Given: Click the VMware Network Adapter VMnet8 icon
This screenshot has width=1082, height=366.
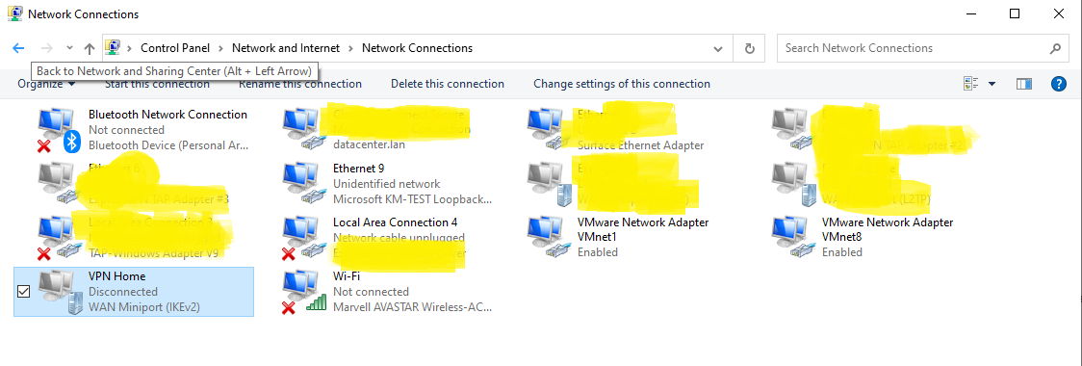Looking at the screenshot, I should click(x=793, y=238).
